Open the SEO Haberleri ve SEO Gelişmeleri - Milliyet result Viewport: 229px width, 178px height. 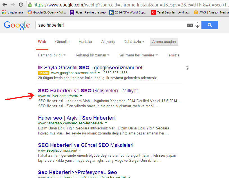point(88,91)
